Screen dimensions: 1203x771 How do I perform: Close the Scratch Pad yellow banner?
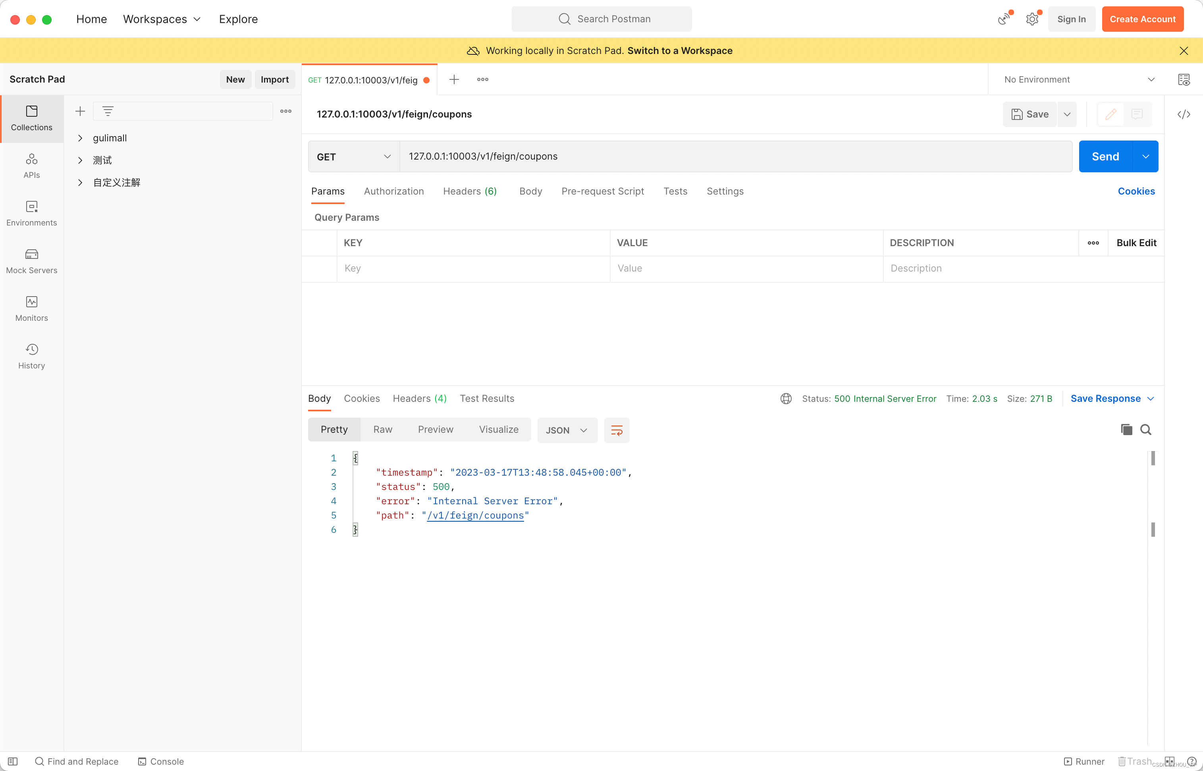point(1184,50)
